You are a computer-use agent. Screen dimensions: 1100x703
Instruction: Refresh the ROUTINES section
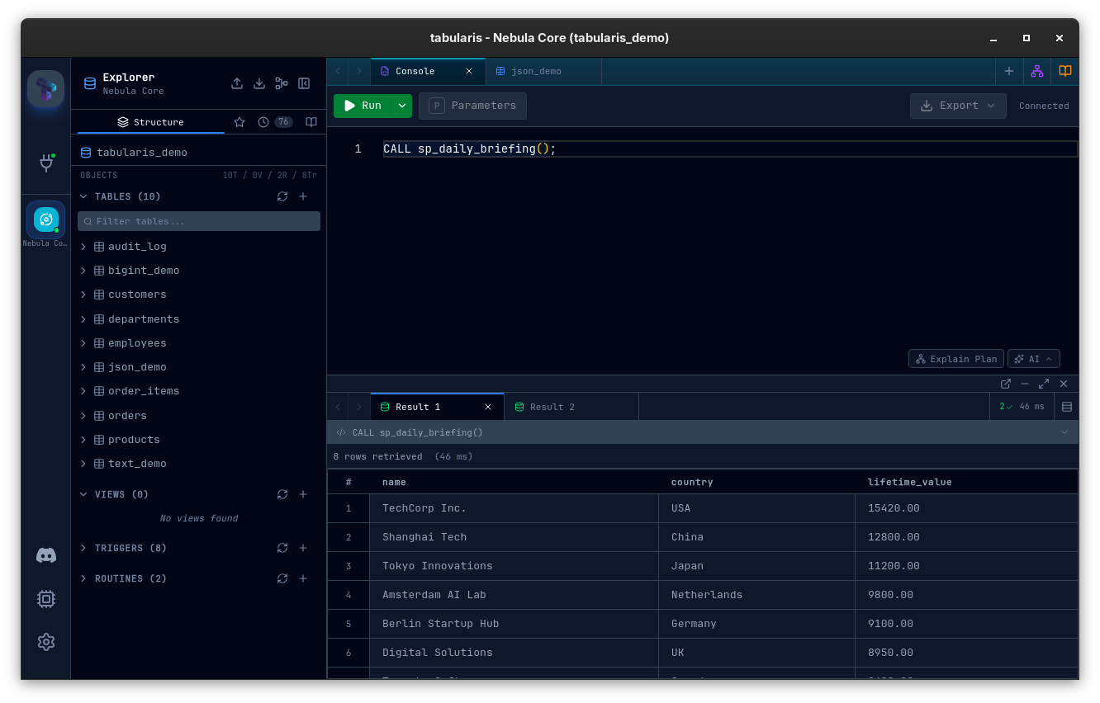click(x=282, y=578)
